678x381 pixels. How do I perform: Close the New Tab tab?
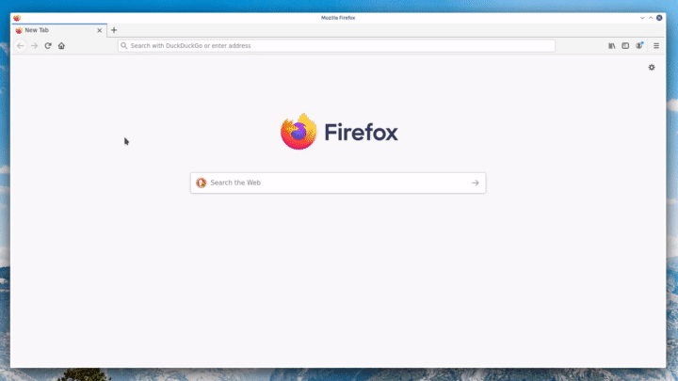point(100,31)
